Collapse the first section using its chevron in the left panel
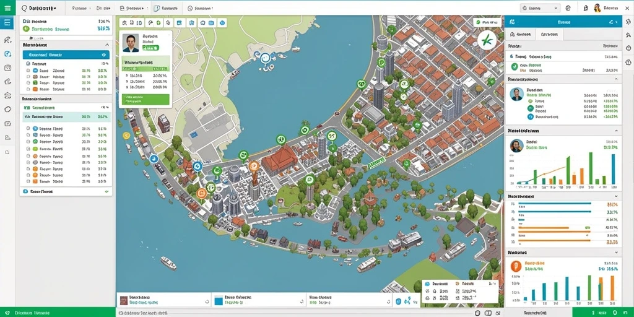Viewport: 634px width, 317px height. click(107, 45)
